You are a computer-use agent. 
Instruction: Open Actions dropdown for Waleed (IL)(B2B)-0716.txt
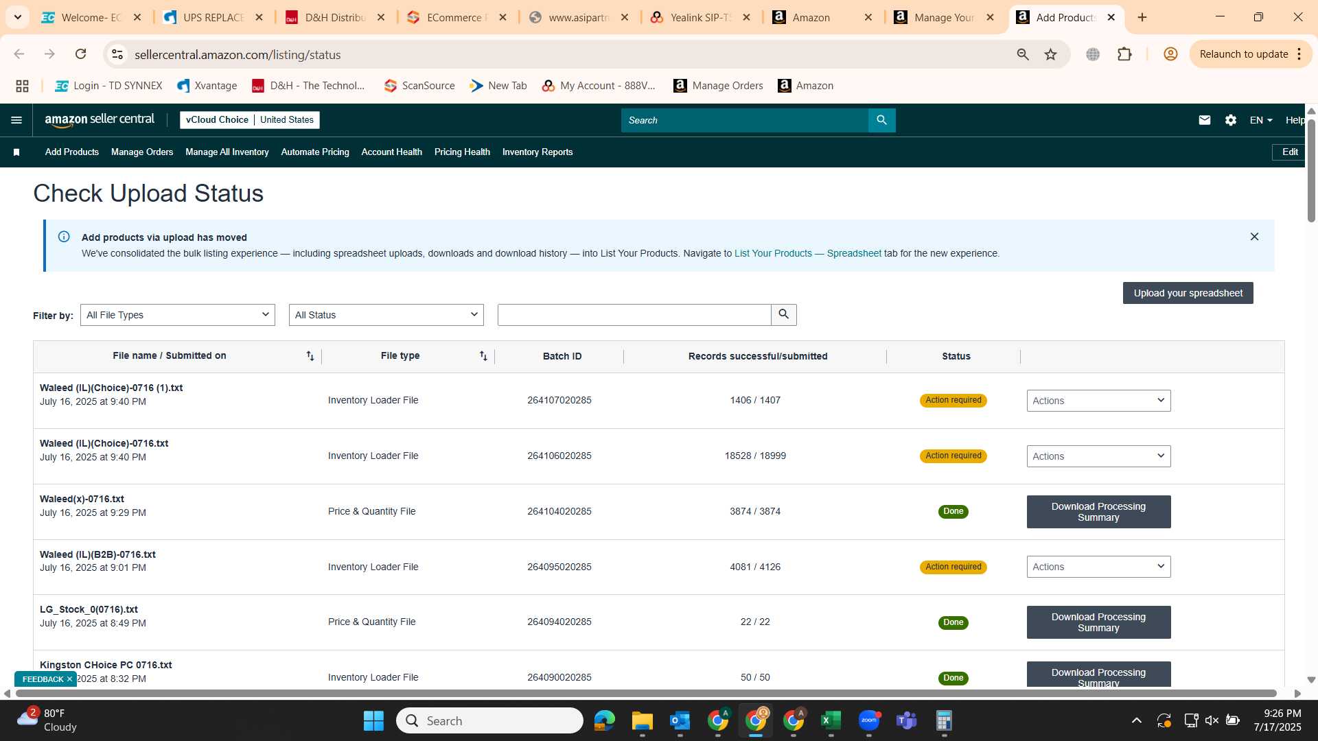1098,567
